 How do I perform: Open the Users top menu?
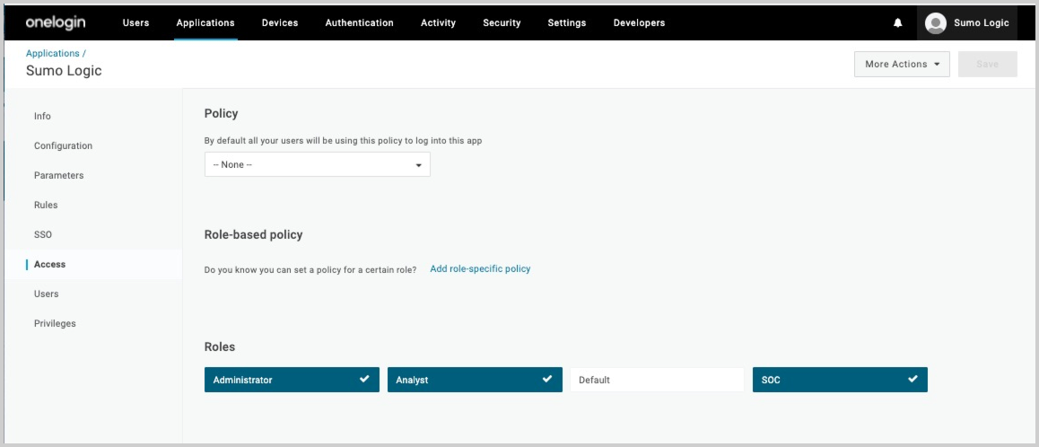pos(135,23)
